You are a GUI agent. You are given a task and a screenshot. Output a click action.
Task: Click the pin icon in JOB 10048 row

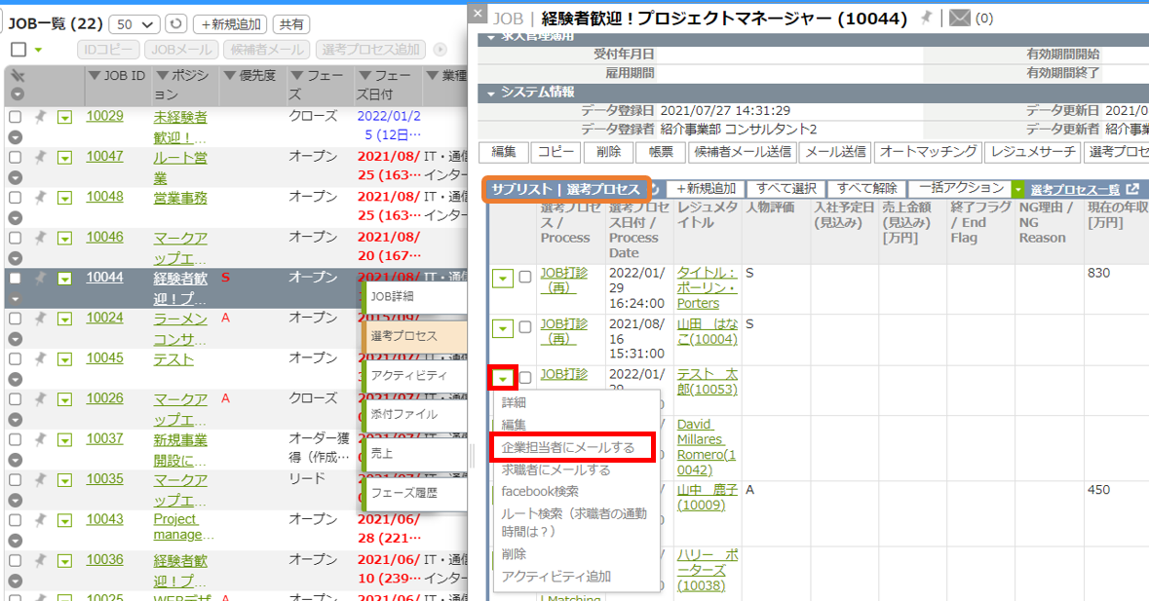click(x=40, y=198)
